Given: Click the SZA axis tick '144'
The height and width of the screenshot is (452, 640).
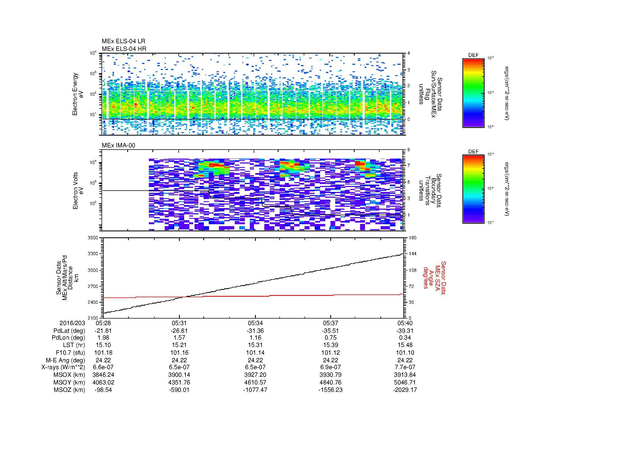Looking at the screenshot, I should 413,254.
